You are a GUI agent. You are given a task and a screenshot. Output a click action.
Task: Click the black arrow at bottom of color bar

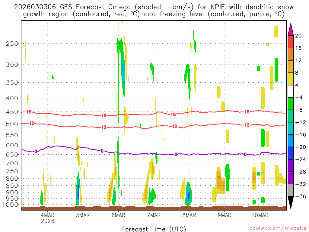291,203
